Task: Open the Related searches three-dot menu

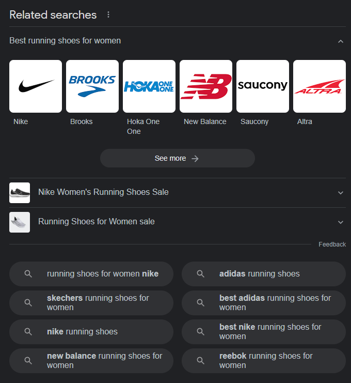Action: coord(108,14)
